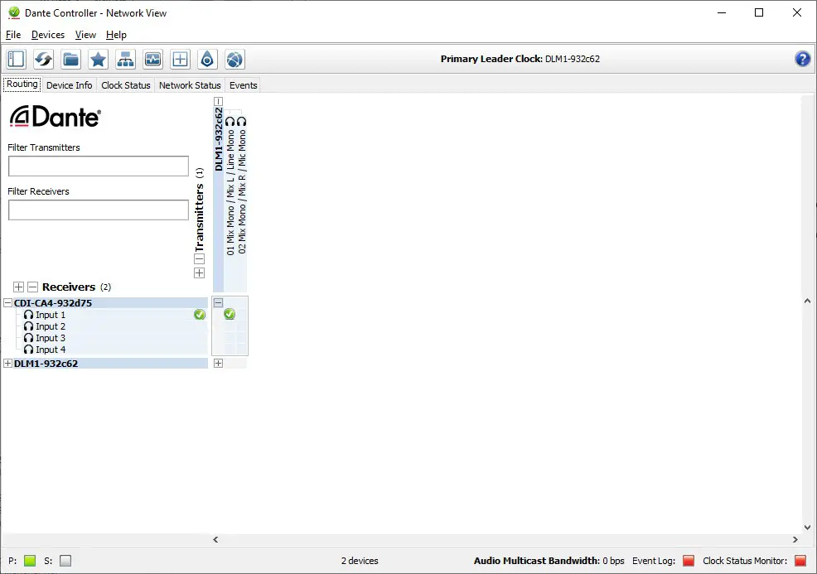817x574 pixels.
Task: Focus the Filter Receivers input field
Action: pyautogui.click(x=99, y=210)
